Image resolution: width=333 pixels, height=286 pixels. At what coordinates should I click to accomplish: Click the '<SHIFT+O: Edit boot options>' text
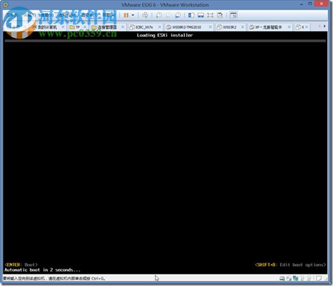(290, 265)
